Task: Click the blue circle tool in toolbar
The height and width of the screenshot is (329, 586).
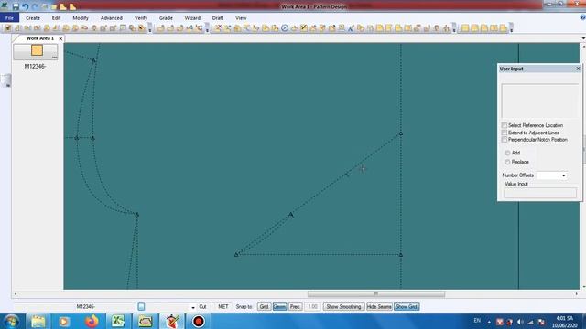Action: 285,28
